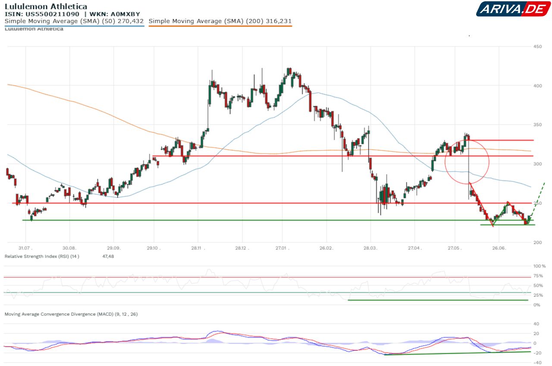Screen dimensions: 552x366
Task: Select the Simple Moving Average (SMA) (200) legend entry
Action: coord(220,21)
